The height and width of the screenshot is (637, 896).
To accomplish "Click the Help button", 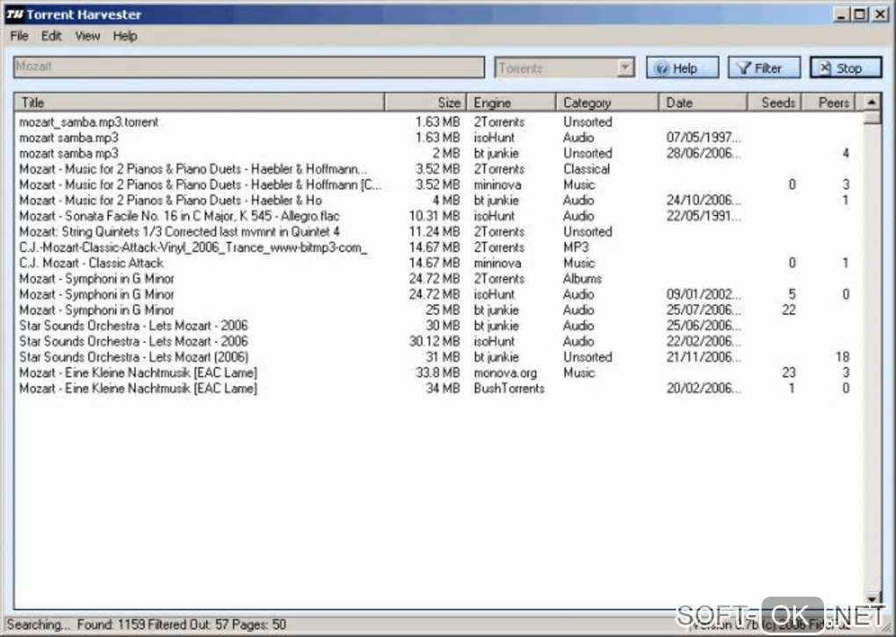I will point(683,68).
